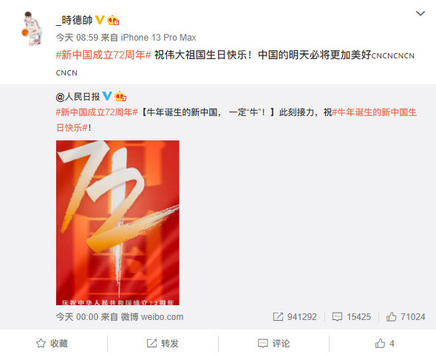Click the crown badge next to 人民日报
This screenshot has height=354, width=436.
point(120,96)
